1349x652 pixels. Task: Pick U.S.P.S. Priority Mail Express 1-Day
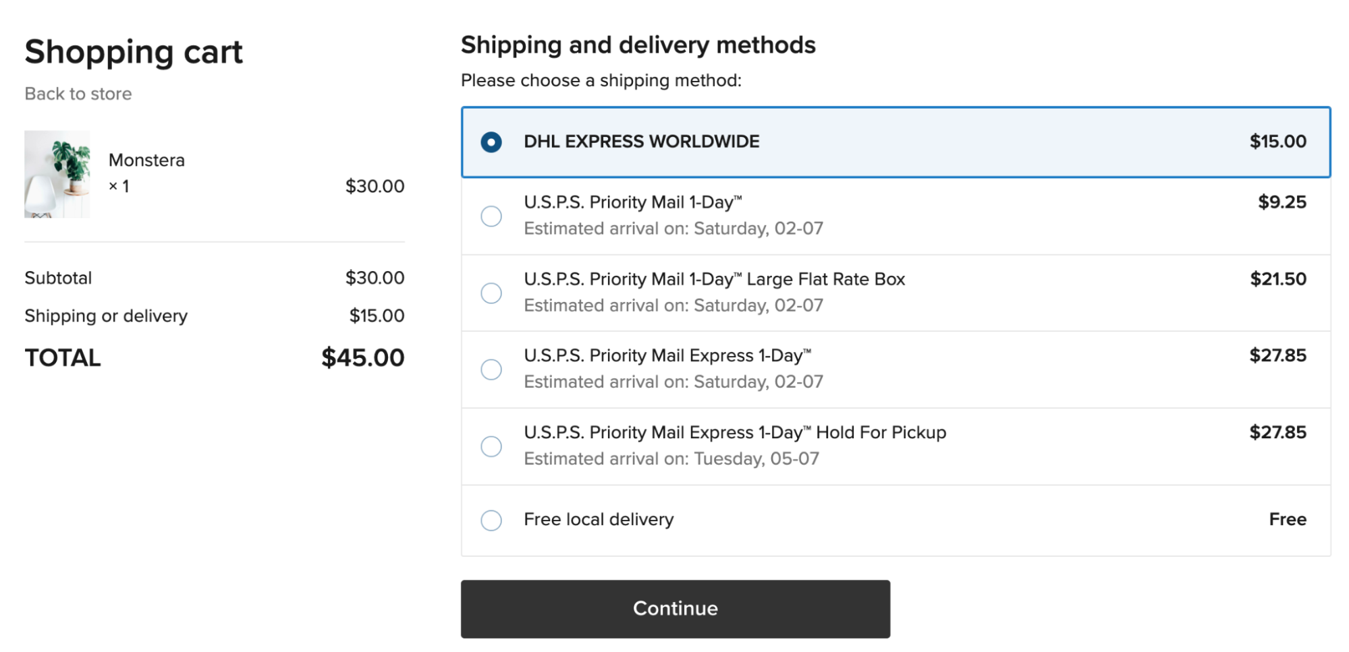click(x=492, y=369)
